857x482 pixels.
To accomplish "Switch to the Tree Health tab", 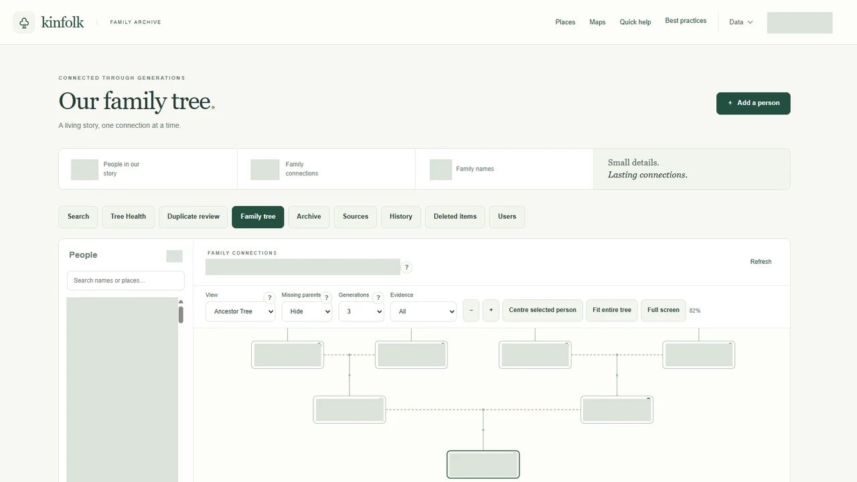I will (x=128, y=217).
